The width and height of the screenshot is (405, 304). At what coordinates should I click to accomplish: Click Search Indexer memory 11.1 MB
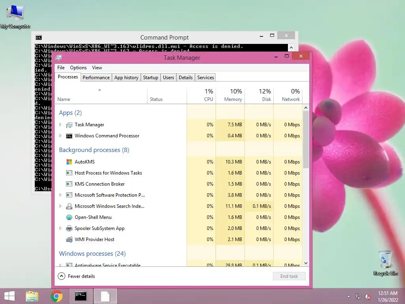click(233, 206)
